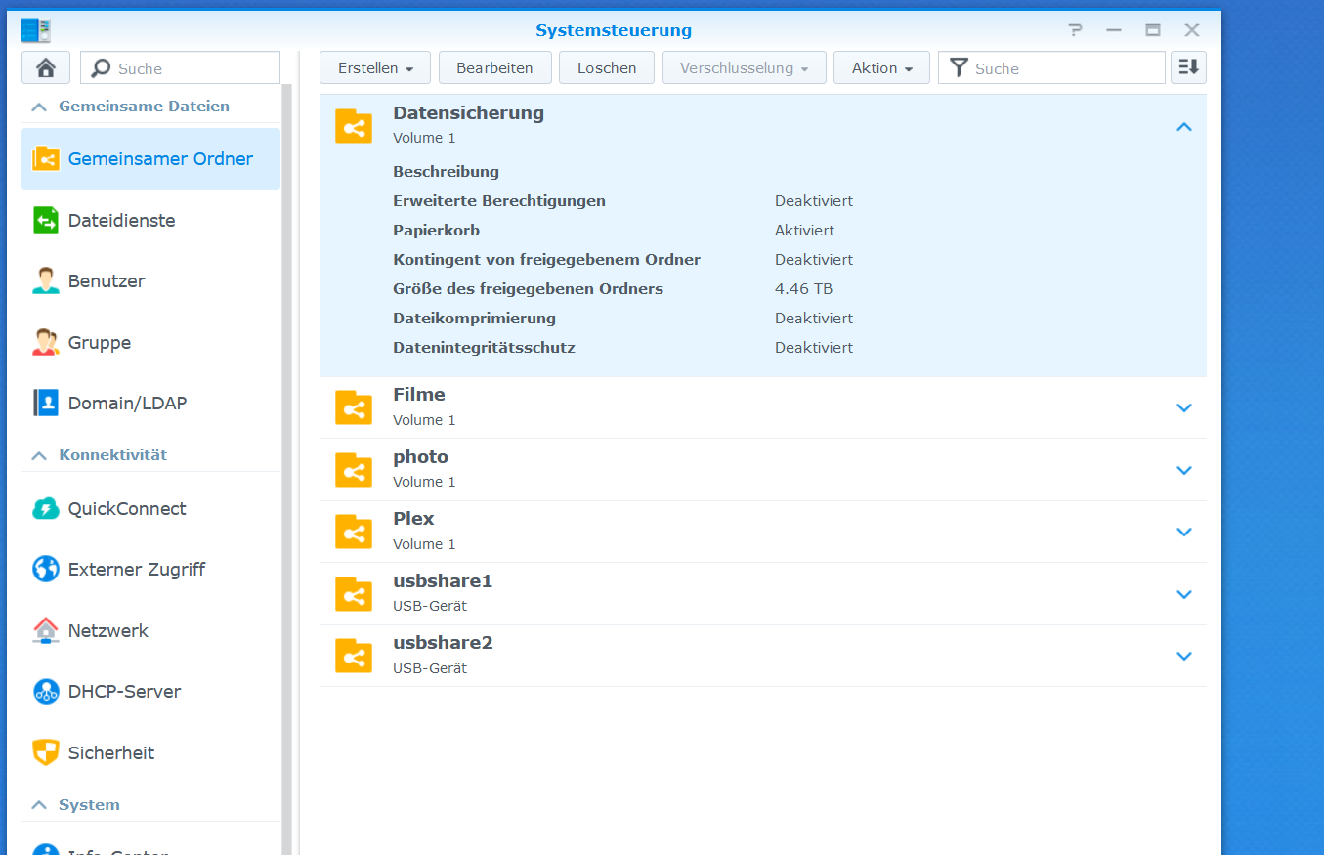
Task: Click the Datenintegritätsschutz label
Action: pyautogui.click(x=484, y=348)
